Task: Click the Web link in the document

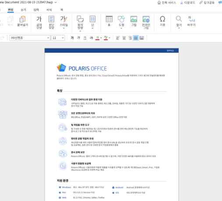Action: 64,198
